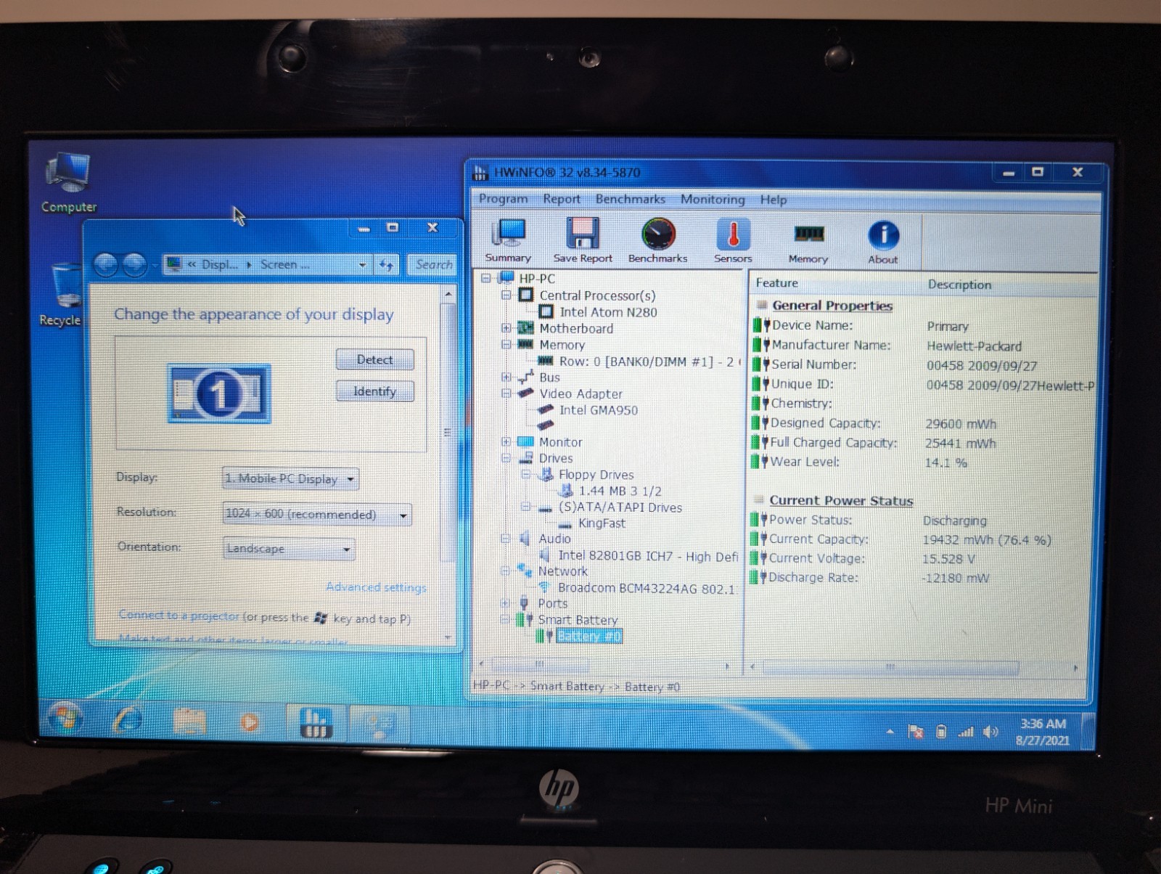Image resolution: width=1161 pixels, height=874 pixels.
Task: Click the Action Center flag tray icon
Action: [916, 732]
